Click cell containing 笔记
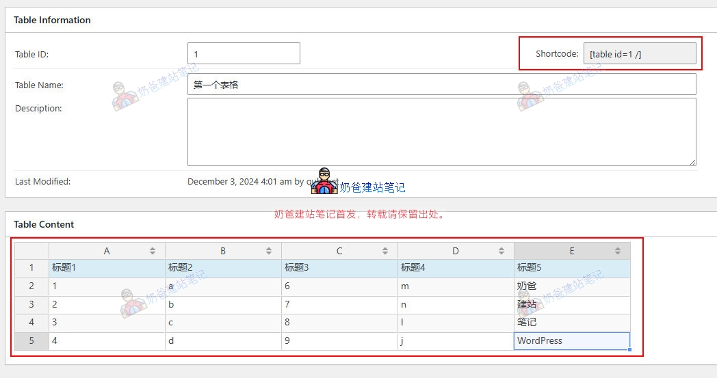The width and height of the screenshot is (717, 378). click(572, 323)
